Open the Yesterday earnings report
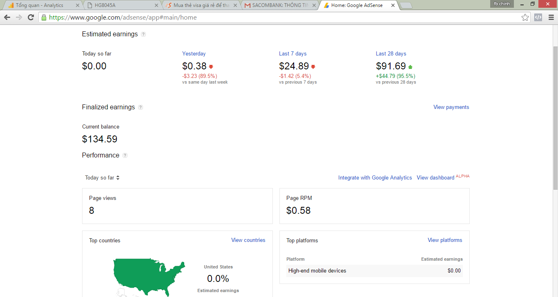This screenshot has height=297, width=558. [x=194, y=54]
